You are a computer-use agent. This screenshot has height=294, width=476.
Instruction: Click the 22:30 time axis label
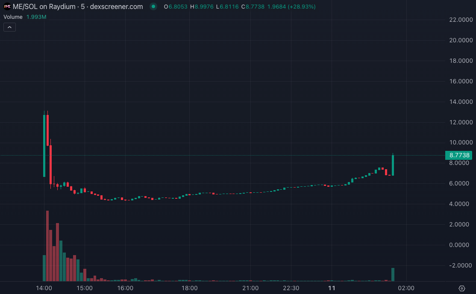291,288
